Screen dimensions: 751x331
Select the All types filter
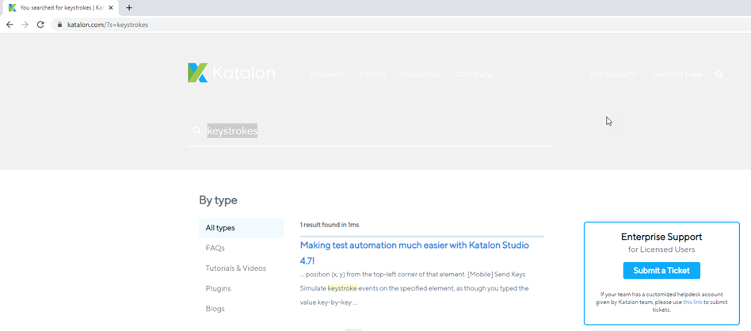pos(241,228)
